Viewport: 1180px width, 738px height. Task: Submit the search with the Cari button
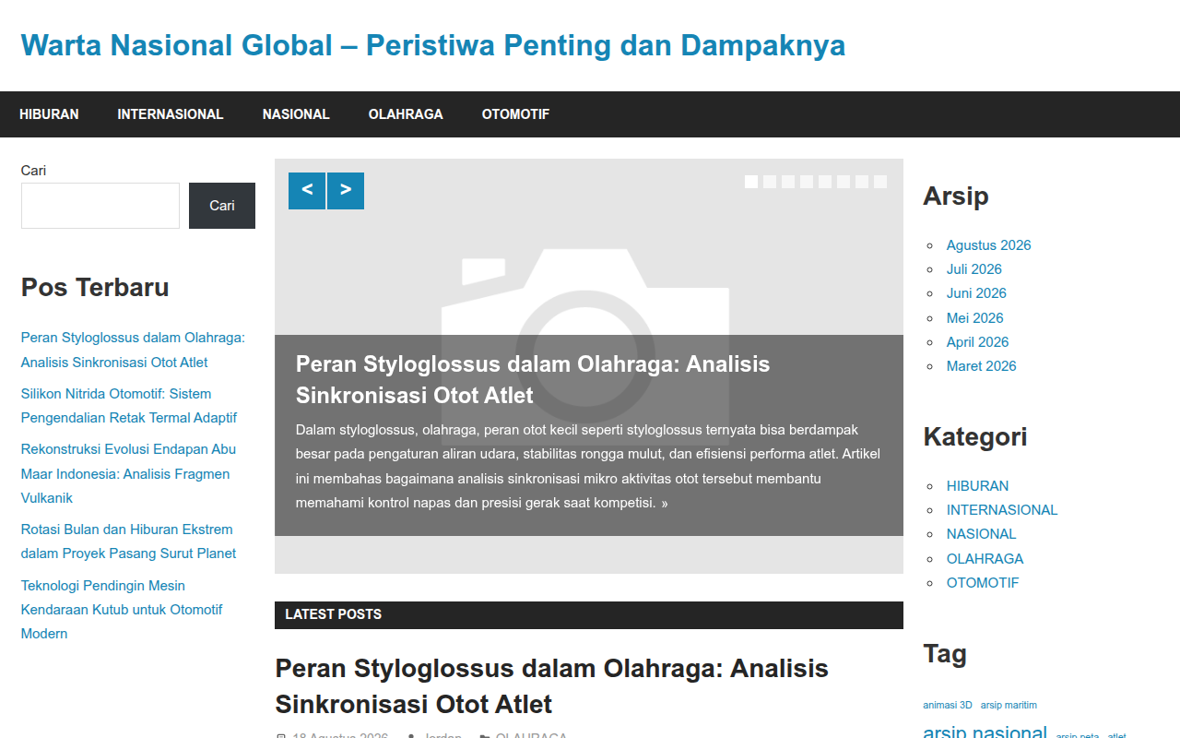[222, 206]
